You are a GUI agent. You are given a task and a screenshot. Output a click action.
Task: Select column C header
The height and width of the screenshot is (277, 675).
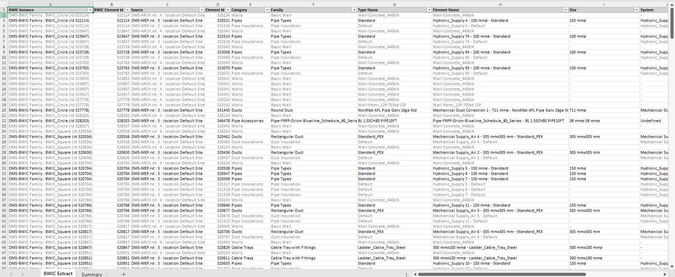coord(167,4)
